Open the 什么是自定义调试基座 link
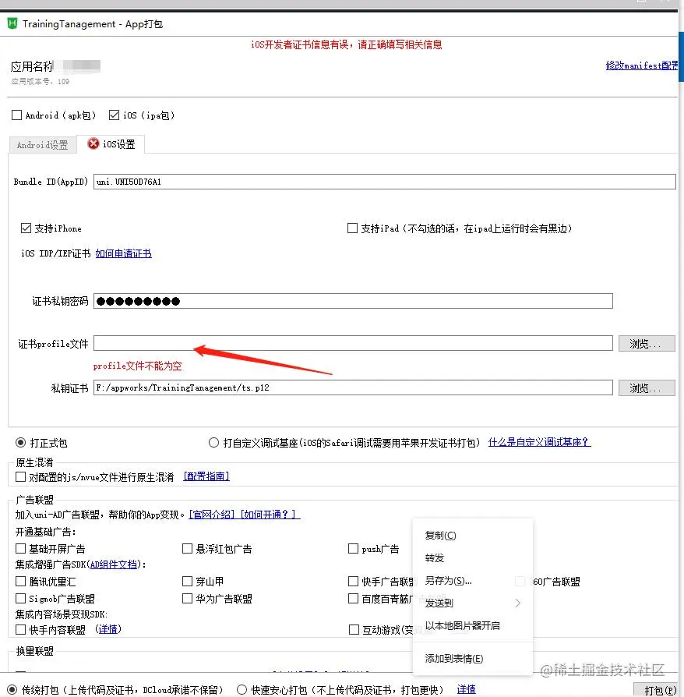Image resolution: width=684 pixels, height=697 pixels. [539, 442]
